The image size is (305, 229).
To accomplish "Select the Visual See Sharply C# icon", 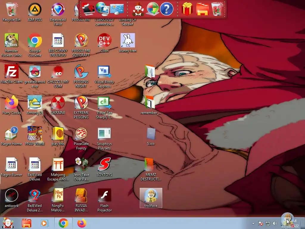I will click(105, 107).
